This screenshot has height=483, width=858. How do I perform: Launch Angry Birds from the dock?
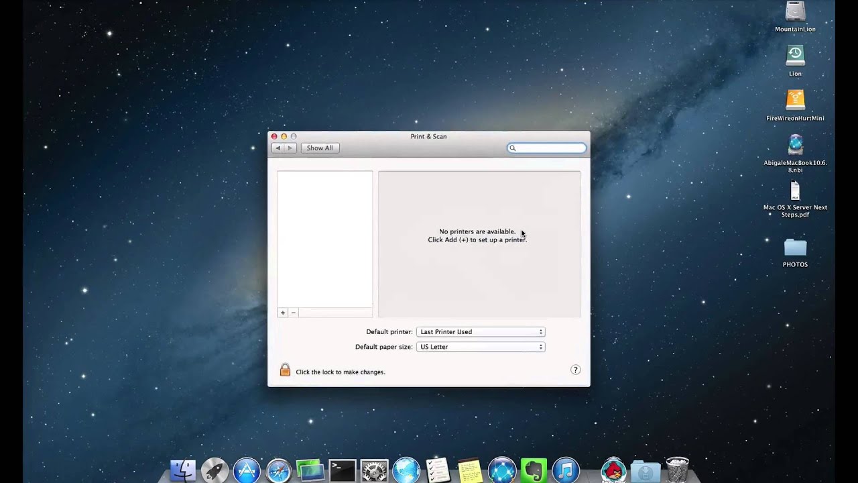(x=613, y=470)
